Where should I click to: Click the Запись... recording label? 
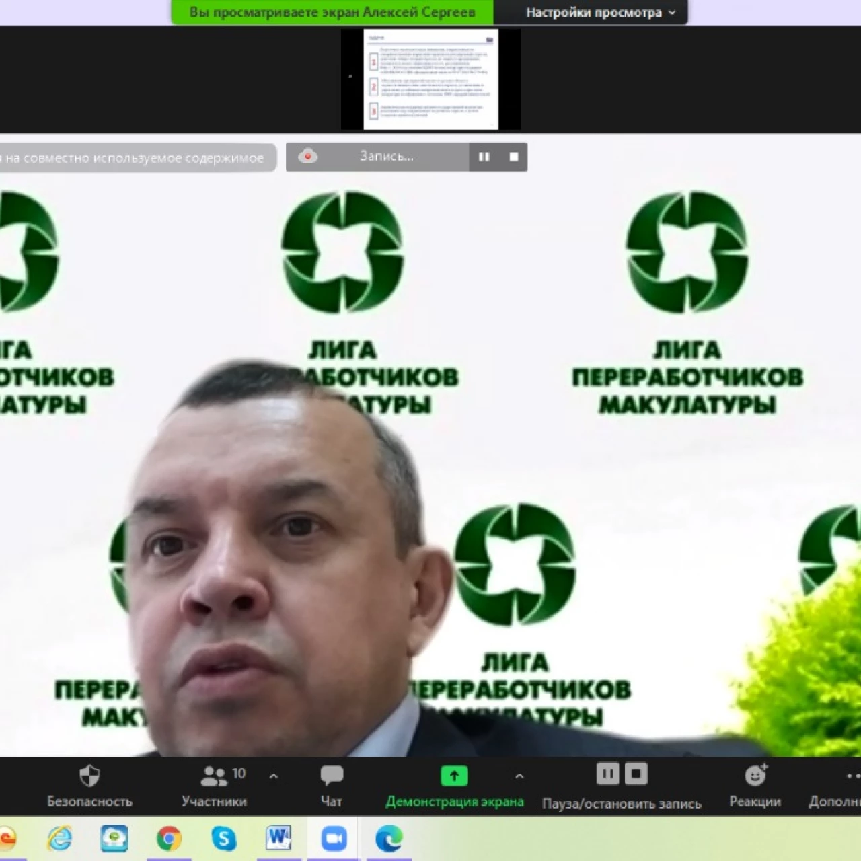[x=387, y=156]
